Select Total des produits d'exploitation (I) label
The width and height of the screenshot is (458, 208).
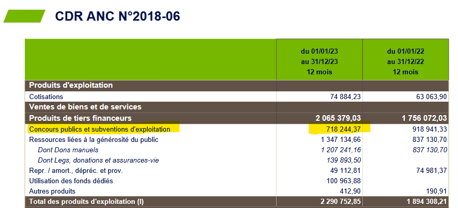coord(86,202)
